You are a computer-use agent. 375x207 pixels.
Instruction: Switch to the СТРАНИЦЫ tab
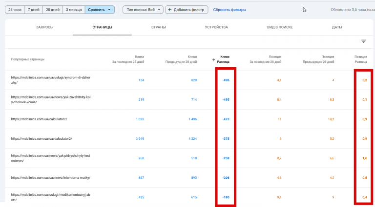pyautogui.click(x=103, y=27)
